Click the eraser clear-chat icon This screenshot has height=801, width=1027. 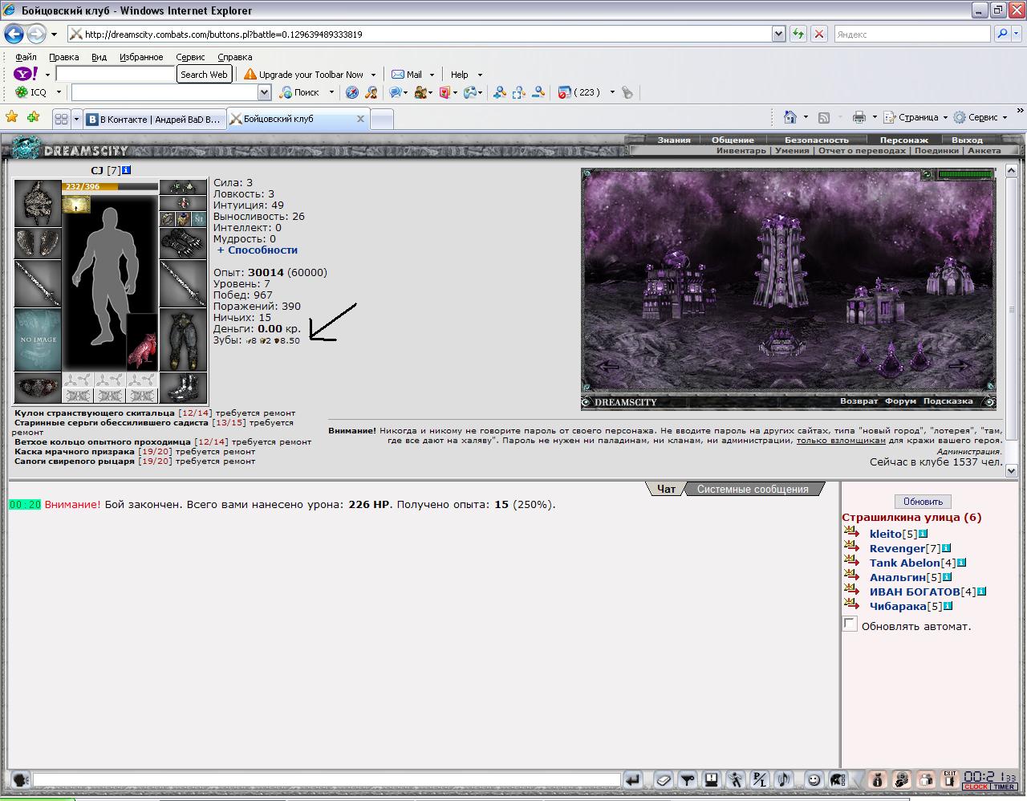(664, 779)
